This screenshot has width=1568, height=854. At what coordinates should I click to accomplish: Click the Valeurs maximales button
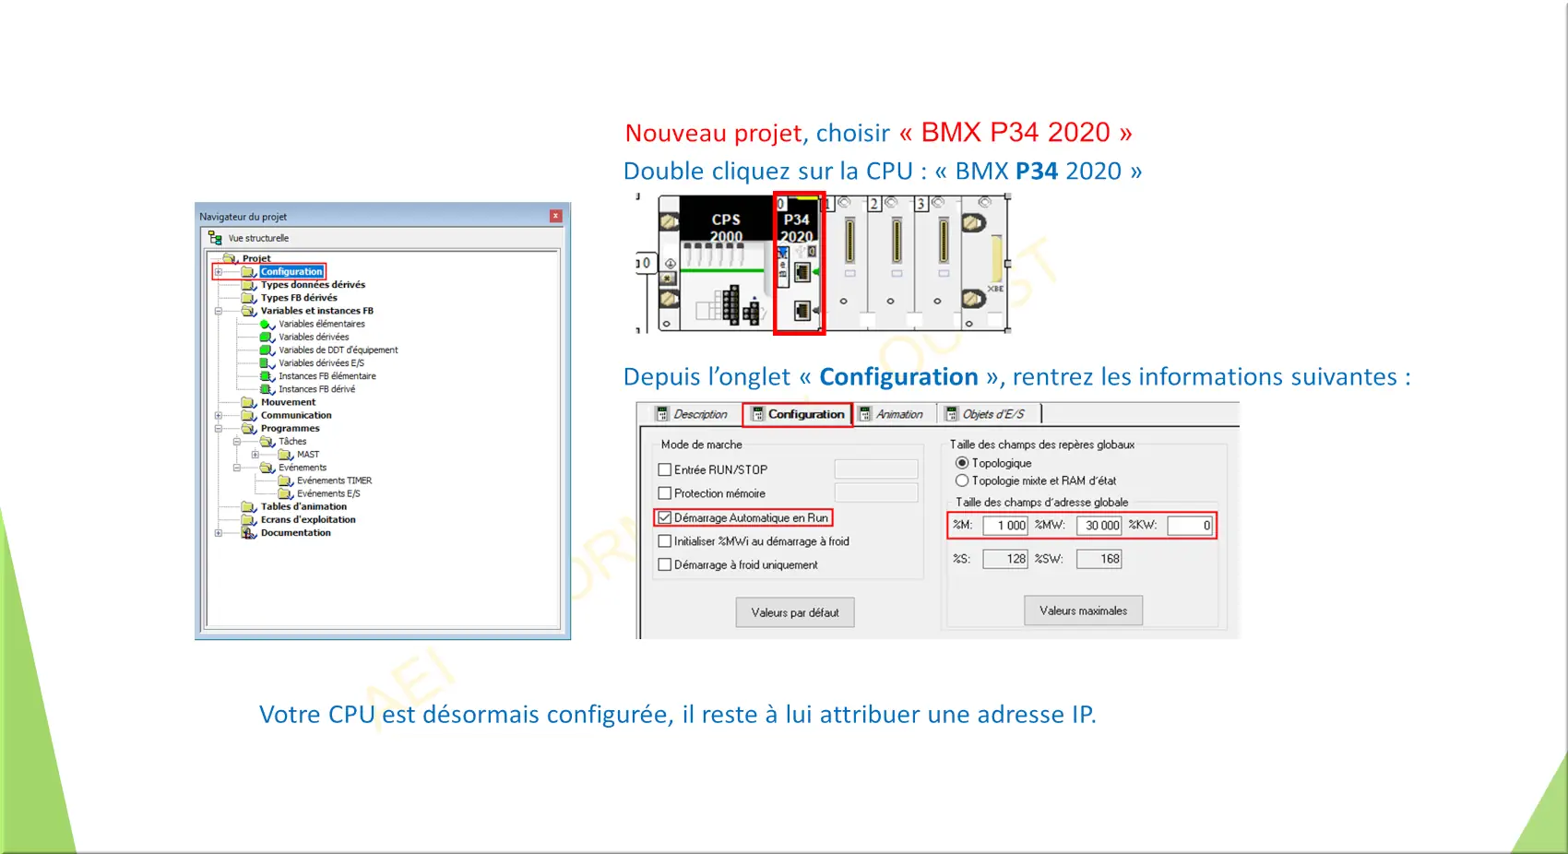1083,611
